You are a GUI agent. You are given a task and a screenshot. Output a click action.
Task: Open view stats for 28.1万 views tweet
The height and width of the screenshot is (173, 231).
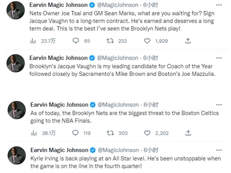click(x=33, y=133)
